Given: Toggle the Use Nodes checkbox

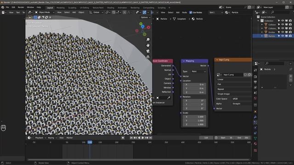Looking at the screenshot, I should pyautogui.click(x=191, y=12).
